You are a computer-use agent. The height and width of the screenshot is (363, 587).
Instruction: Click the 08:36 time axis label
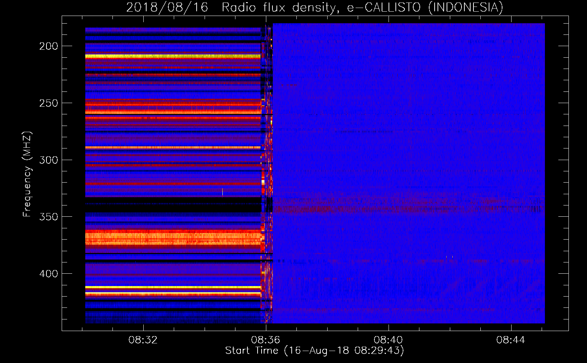pyautogui.click(x=266, y=340)
